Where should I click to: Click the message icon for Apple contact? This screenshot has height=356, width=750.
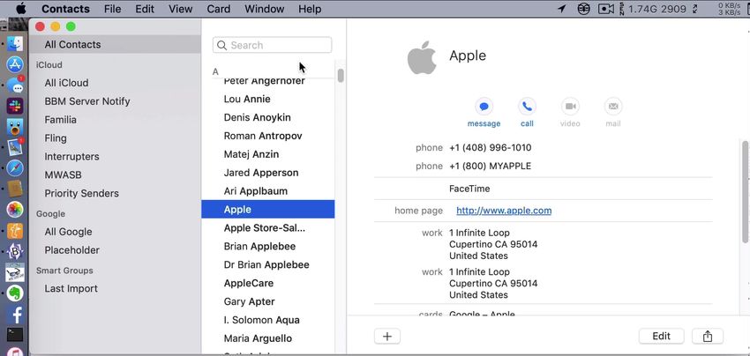pyautogui.click(x=484, y=106)
